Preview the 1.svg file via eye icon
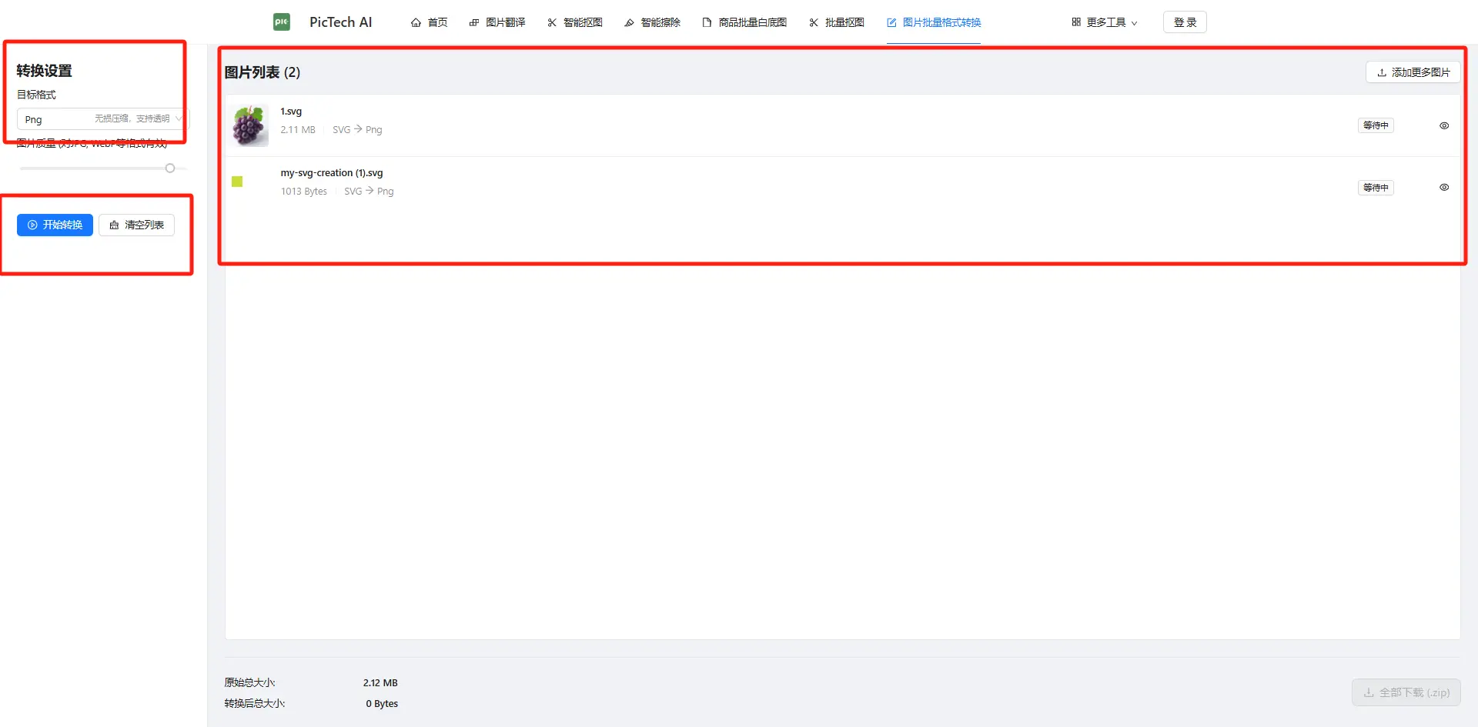This screenshot has width=1478, height=727. pos(1444,125)
